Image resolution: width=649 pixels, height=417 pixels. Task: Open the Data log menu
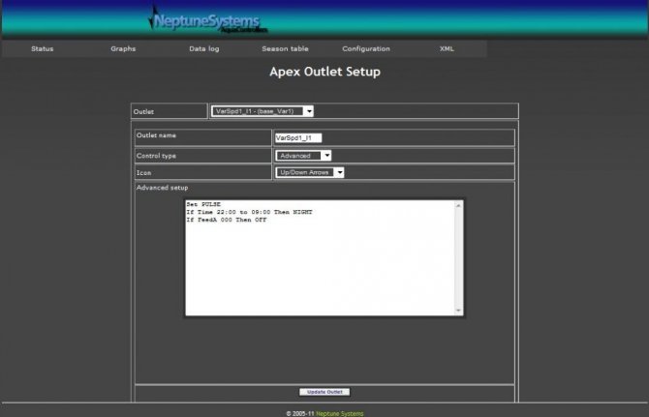point(204,48)
